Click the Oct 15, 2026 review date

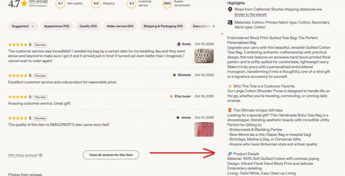(x=204, y=117)
